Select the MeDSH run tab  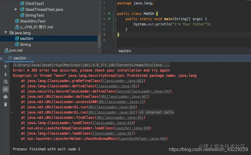pyautogui.click(x=19, y=58)
